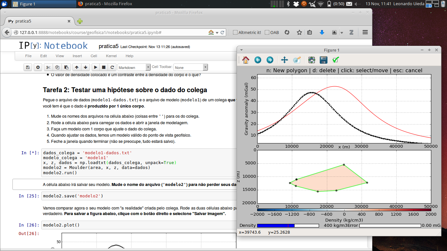Click the Altmetric it! bookmarklet
The image size is (447, 251).
tap(247, 32)
